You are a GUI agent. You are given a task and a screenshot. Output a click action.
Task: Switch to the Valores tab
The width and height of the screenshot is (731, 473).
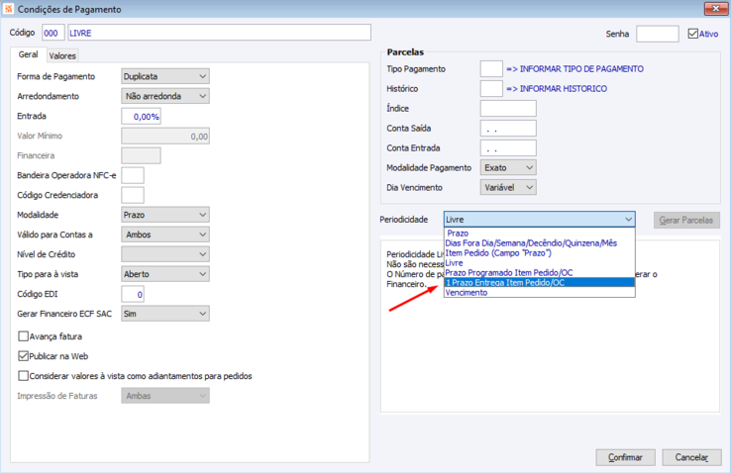pyautogui.click(x=62, y=55)
